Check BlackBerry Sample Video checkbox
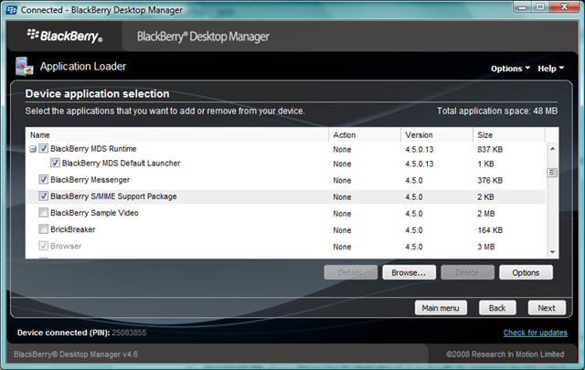 pyautogui.click(x=44, y=213)
